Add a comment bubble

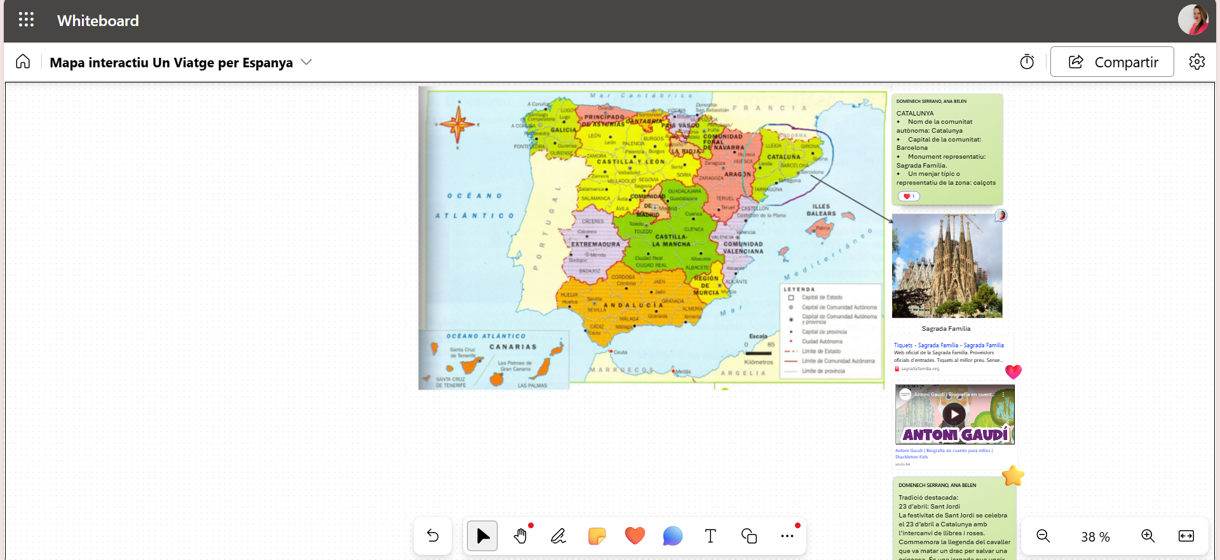pyautogui.click(x=672, y=536)
